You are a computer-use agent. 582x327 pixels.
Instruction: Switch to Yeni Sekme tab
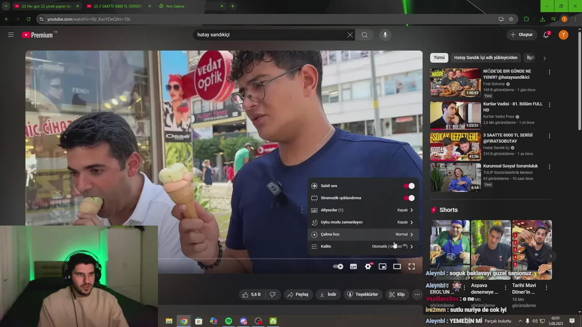point(191,6)
